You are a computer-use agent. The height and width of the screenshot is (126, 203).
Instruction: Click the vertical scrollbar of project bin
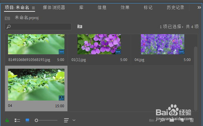(x=196, y=78)
